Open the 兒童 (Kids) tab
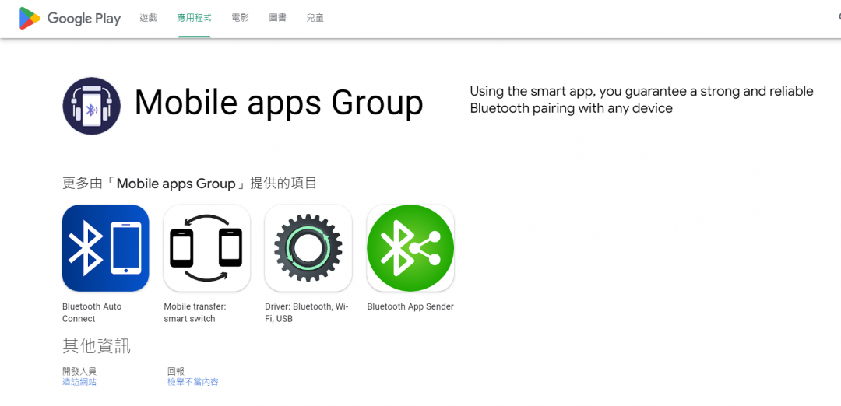 click(x=315, y=18)
